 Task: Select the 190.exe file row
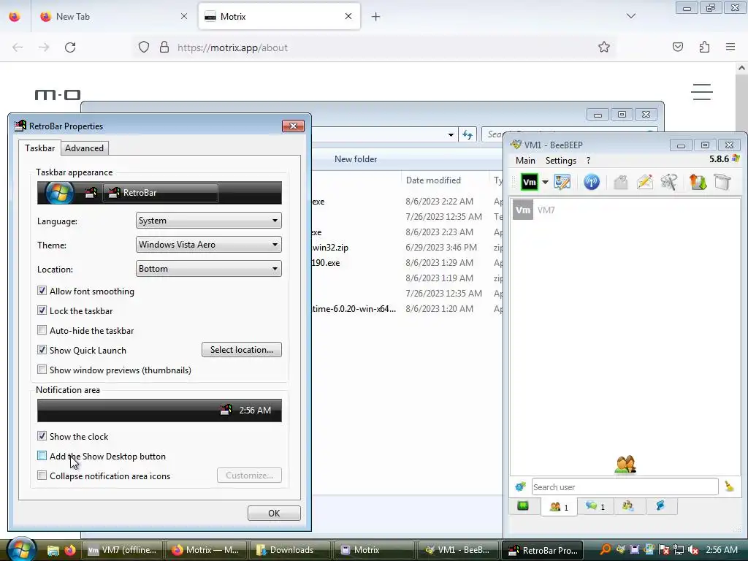(405, 263)
